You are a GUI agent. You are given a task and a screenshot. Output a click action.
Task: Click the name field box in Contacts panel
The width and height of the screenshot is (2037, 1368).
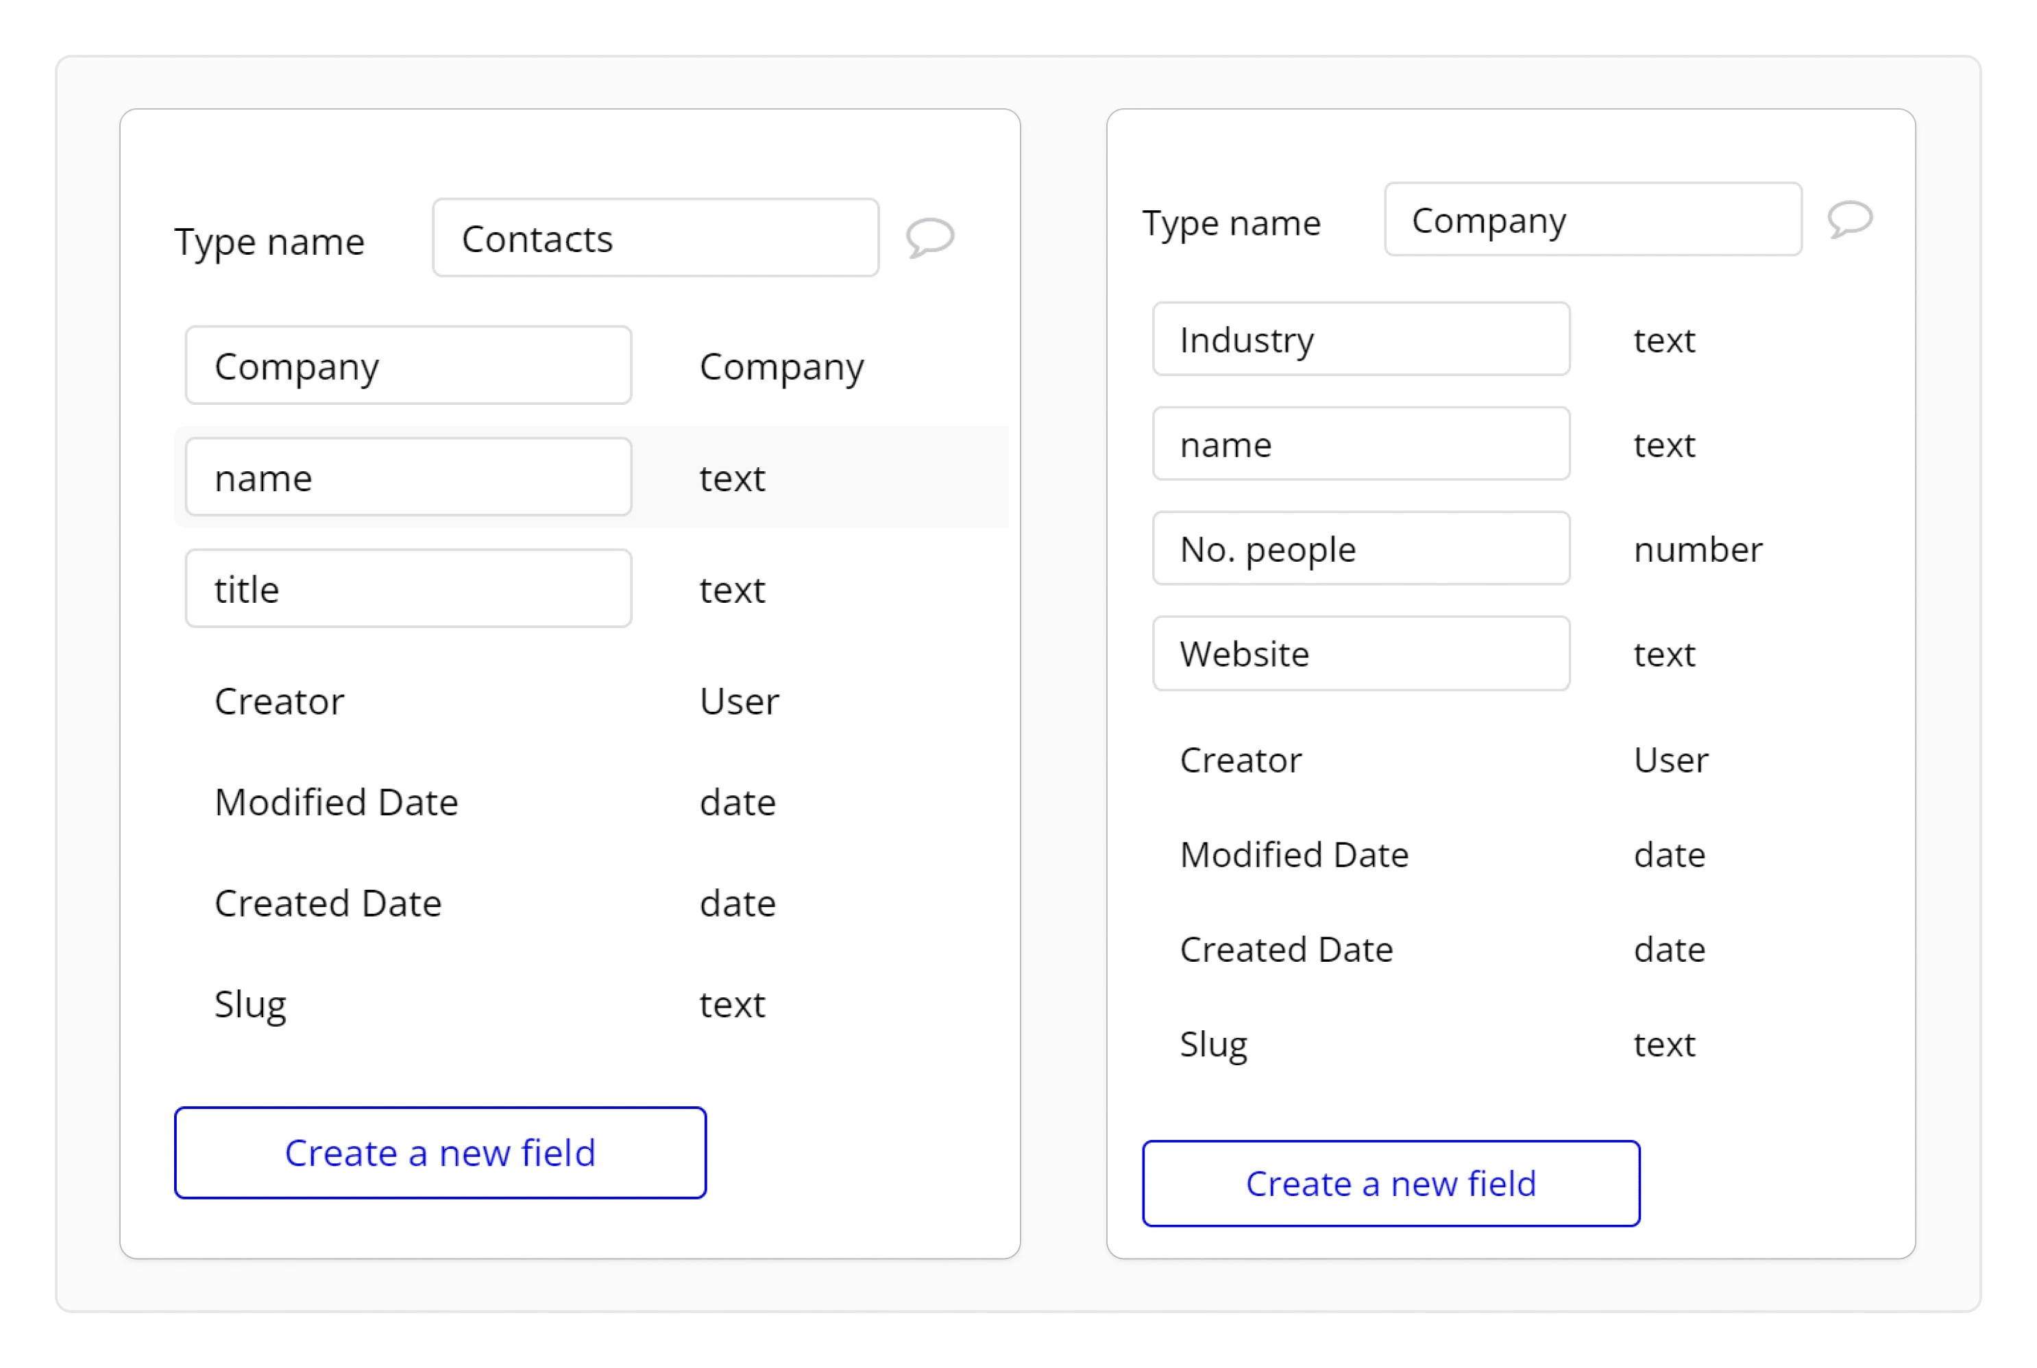click(x=408, y=477)
